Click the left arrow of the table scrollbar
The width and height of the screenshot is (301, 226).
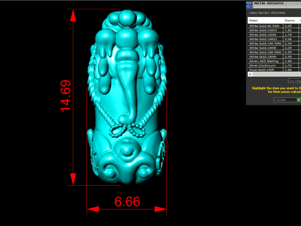(250, 74)
